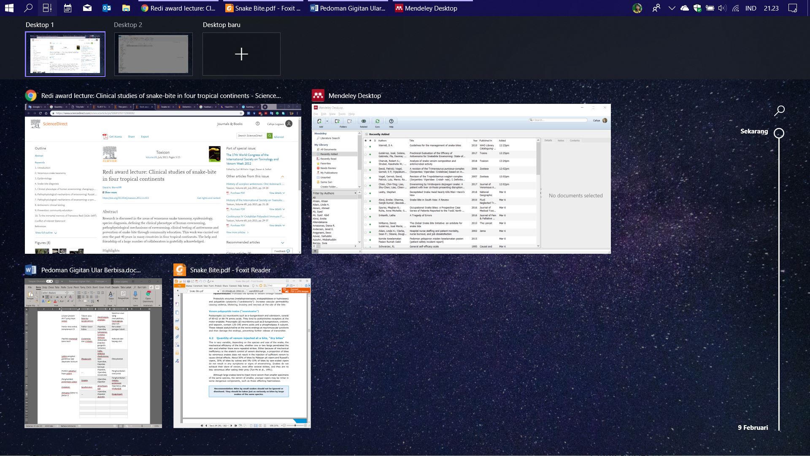Select the Mendeley Desktop window preview
810x456 pixels.
coord(461,179)
